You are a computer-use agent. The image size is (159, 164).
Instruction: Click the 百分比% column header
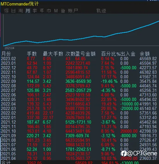coord(111,54)
